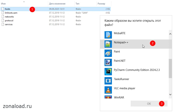Choose the Notepad++ icon in app list
The image size is (173, 112).
tap(108, 44)
